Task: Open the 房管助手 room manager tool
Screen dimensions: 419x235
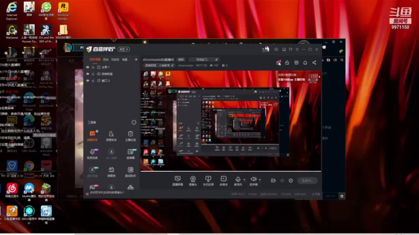Action: (x=111, y=136)
